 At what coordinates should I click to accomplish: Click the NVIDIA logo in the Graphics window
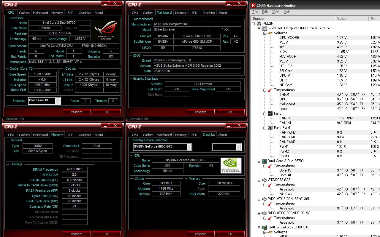pos(231,166)
